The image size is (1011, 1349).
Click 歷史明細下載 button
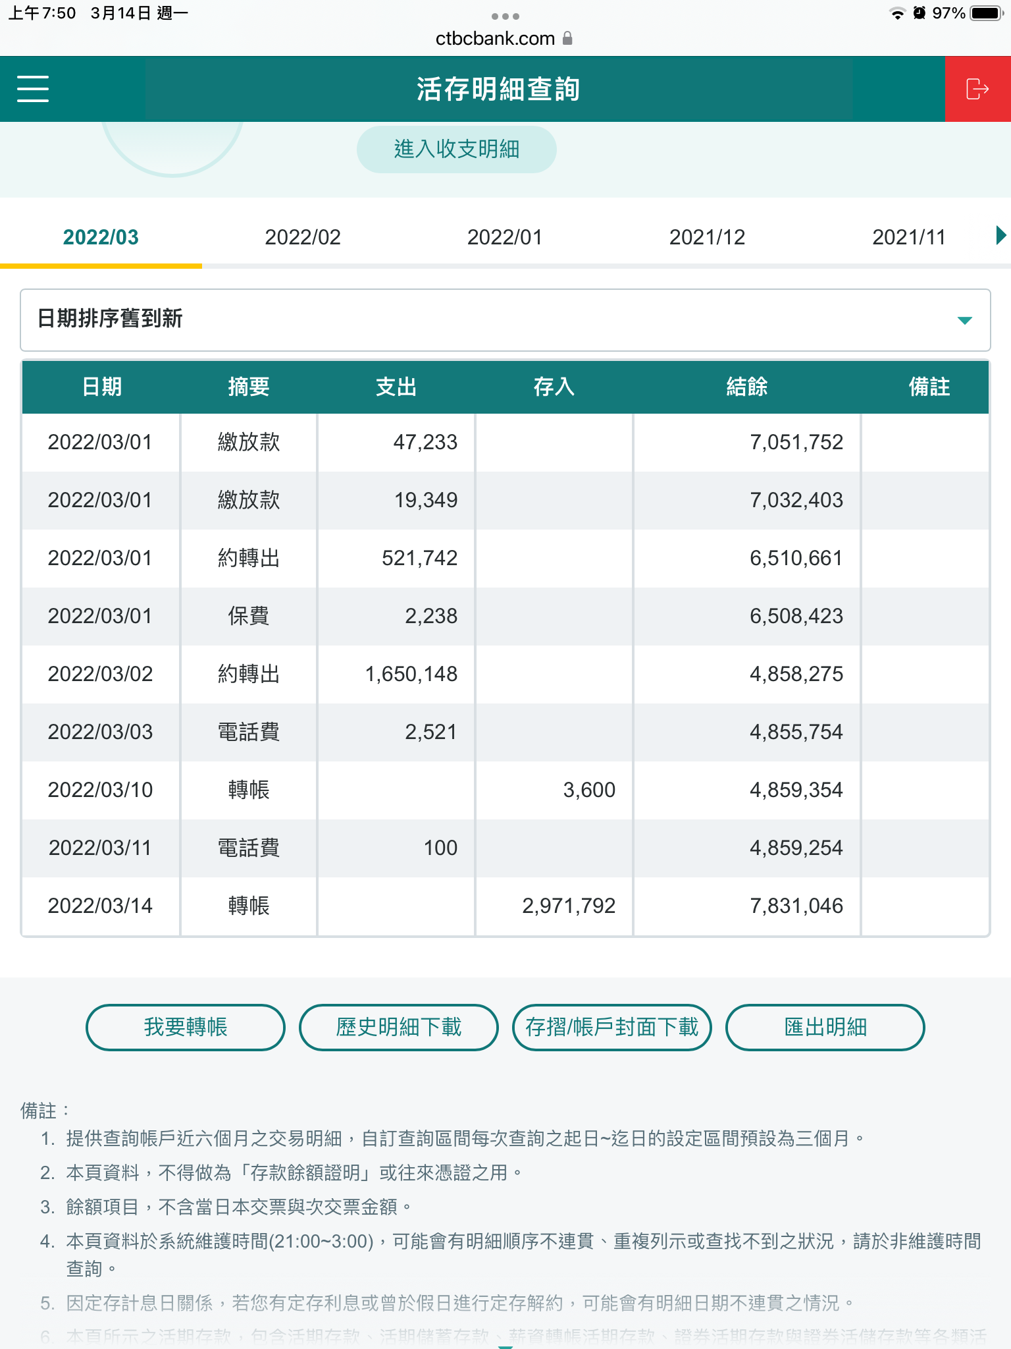coord(398,1027)
